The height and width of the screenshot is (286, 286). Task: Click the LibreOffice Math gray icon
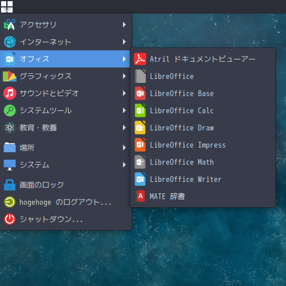[140, 162]
